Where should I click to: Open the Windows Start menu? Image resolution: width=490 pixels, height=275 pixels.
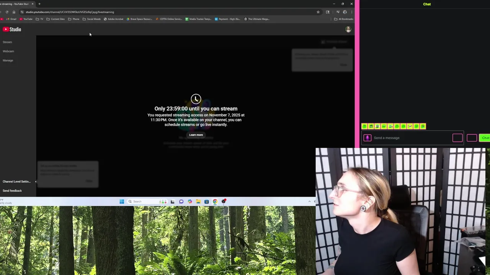(x=122, y=201)
